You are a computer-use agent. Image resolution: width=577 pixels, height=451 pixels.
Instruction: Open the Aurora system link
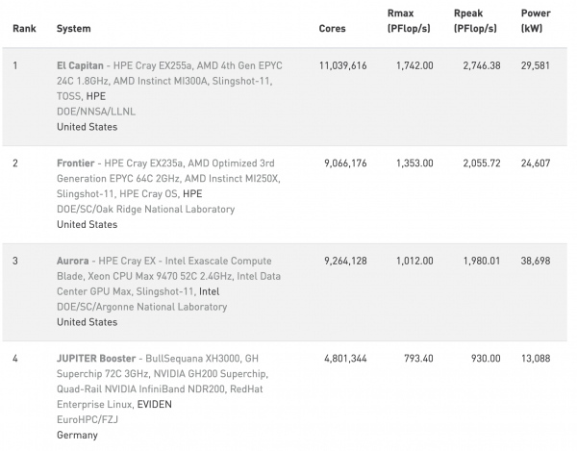[x=72, y=261]
